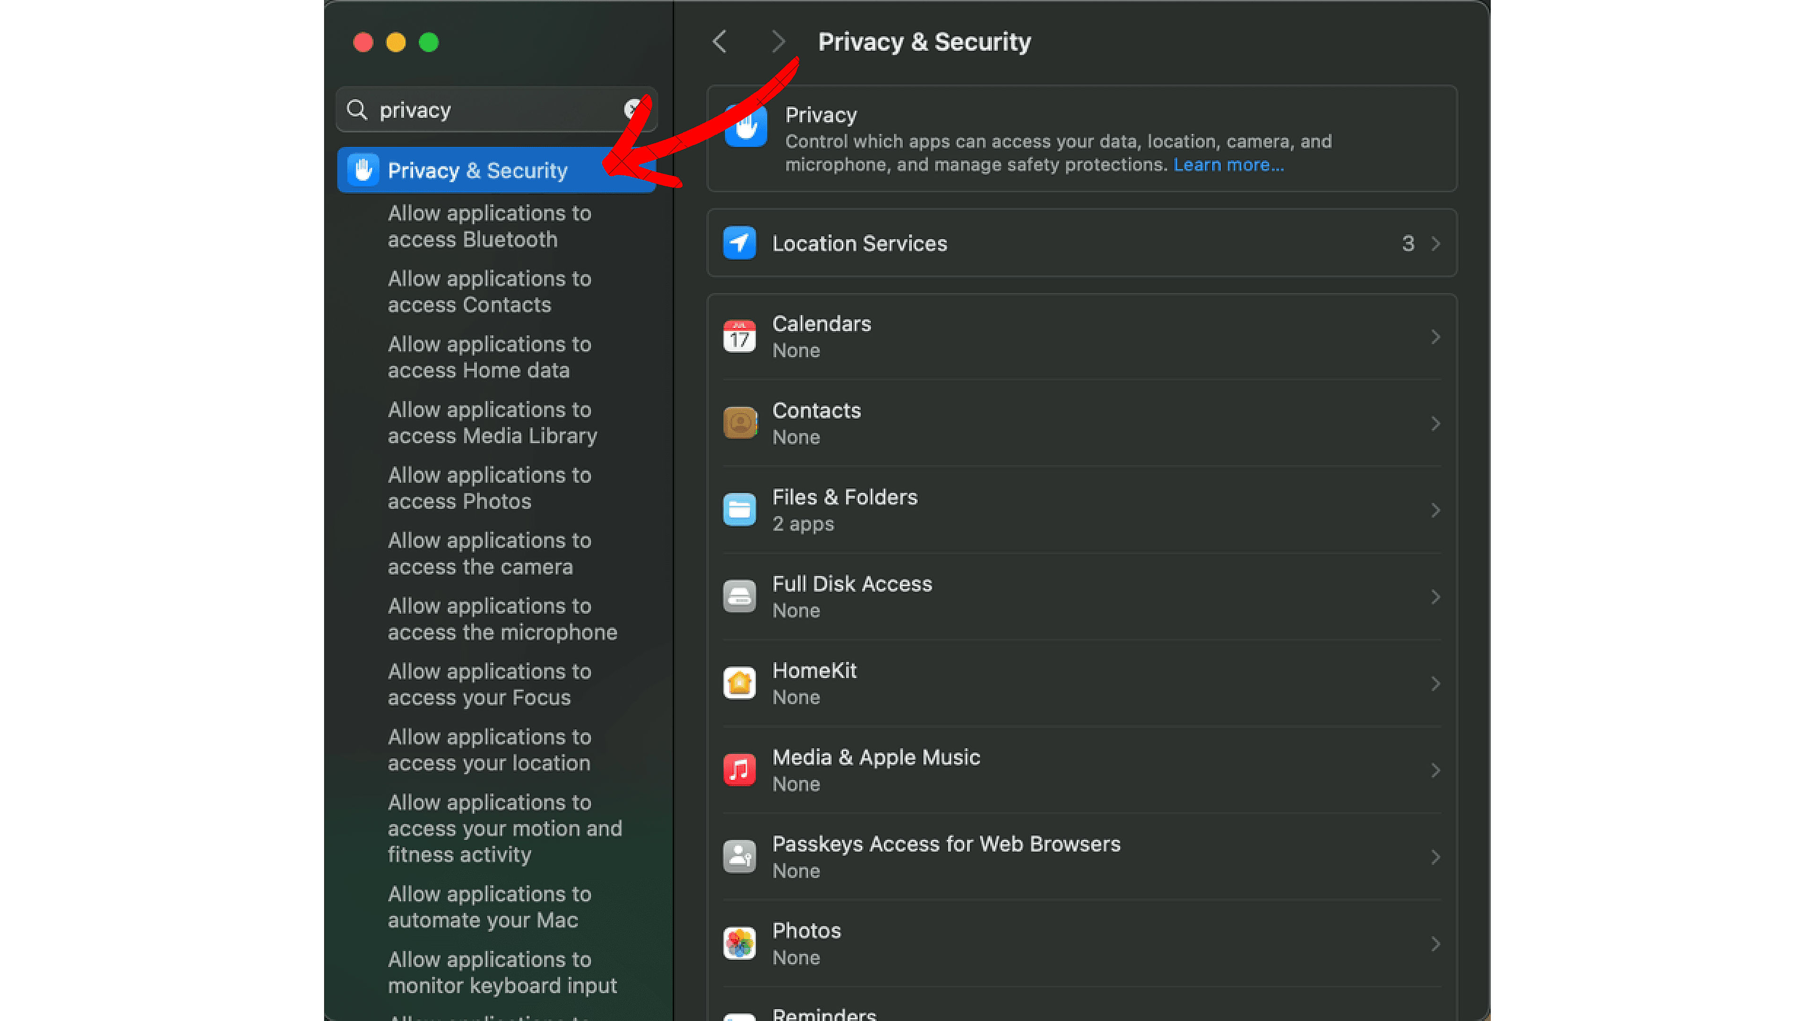Click the Location Services label
1815x1021 pixels.
click(860, 244)
